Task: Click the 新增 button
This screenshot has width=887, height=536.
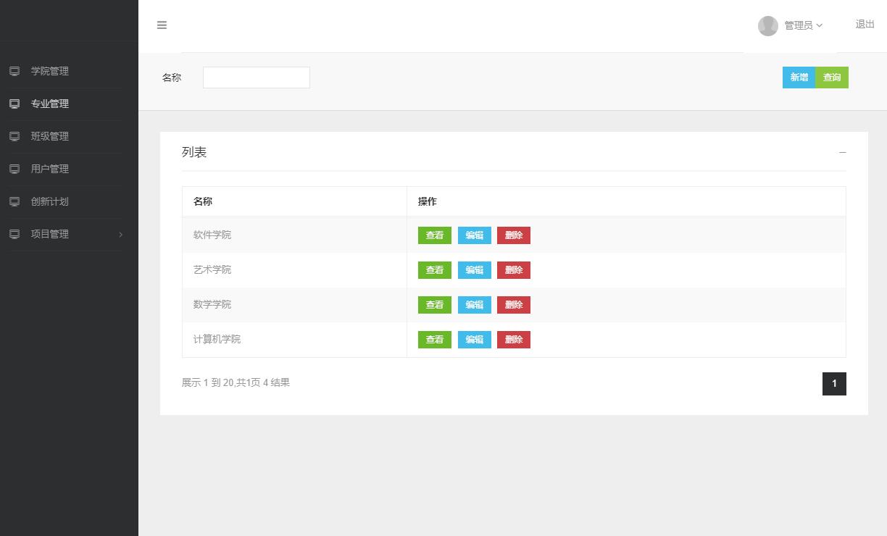Action: click(x=799, y=78)
